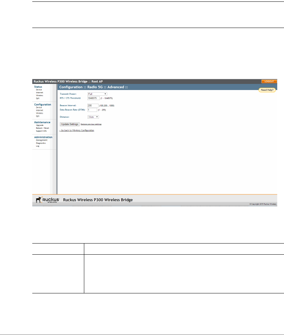Open Device under Status
This screenshot has height=335, width=284.
click(39, 90)
